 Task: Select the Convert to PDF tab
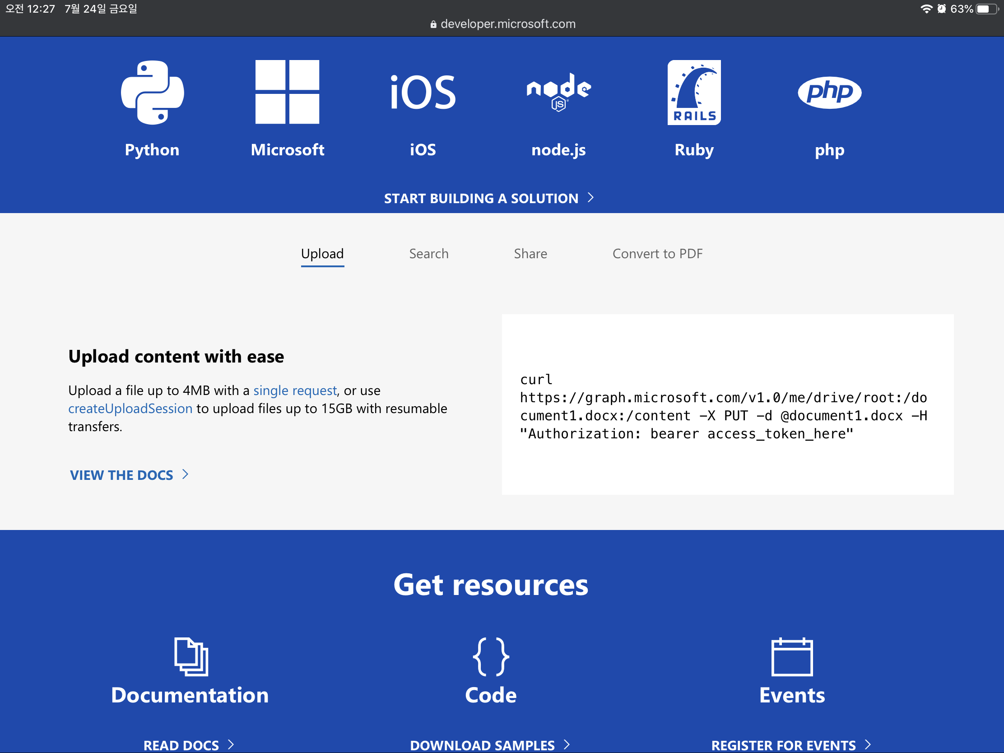657,254
